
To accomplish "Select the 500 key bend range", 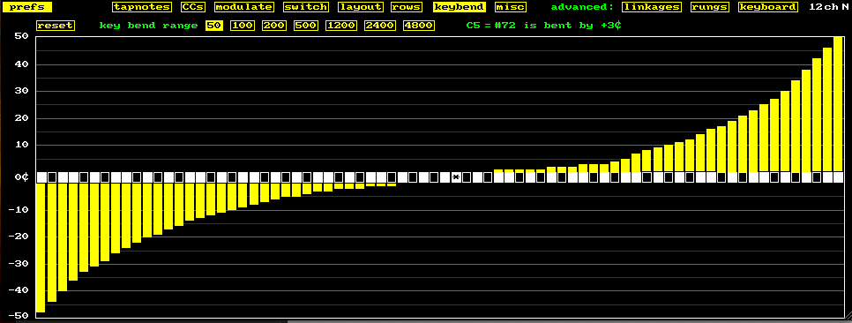I will click(x=306, y=26).
